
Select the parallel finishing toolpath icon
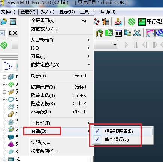[142, 22]
